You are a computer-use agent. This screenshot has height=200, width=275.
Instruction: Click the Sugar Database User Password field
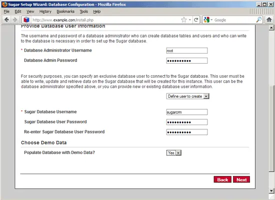(187, 122)
